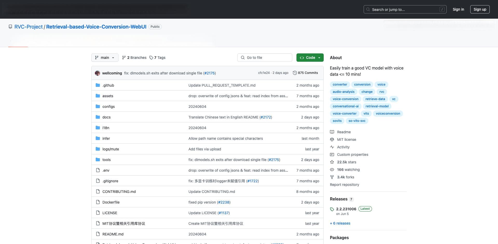Open Retrieval-based-Voice-Conversion-WebUI repository link
Viewport: 498px width, 244px height.
pyautogui.click(x=96, y=27)
